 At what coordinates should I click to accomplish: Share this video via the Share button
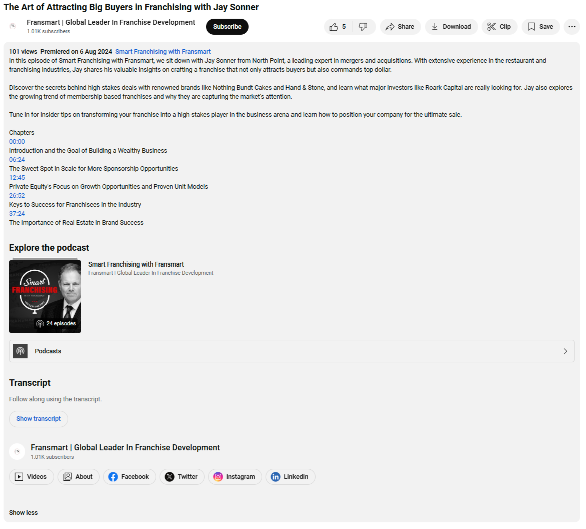pos(400,27)
